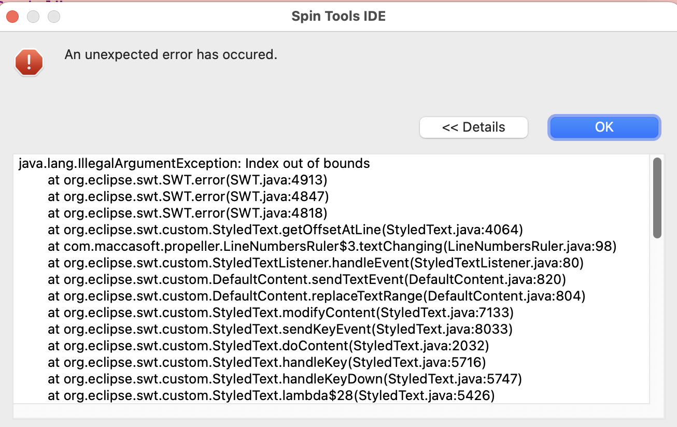Click the 'An unexpected error has occured' message

(171, 54)
